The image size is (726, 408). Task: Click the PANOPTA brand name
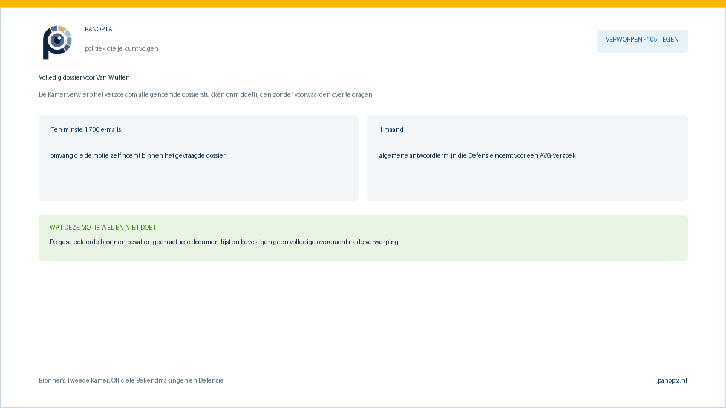[x=99, y=29]
